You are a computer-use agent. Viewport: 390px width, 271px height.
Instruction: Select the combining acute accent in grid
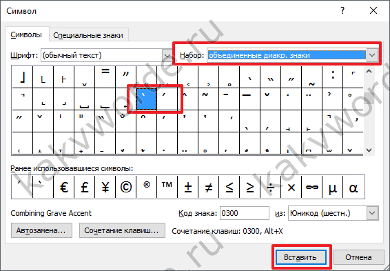click(167, 99)
